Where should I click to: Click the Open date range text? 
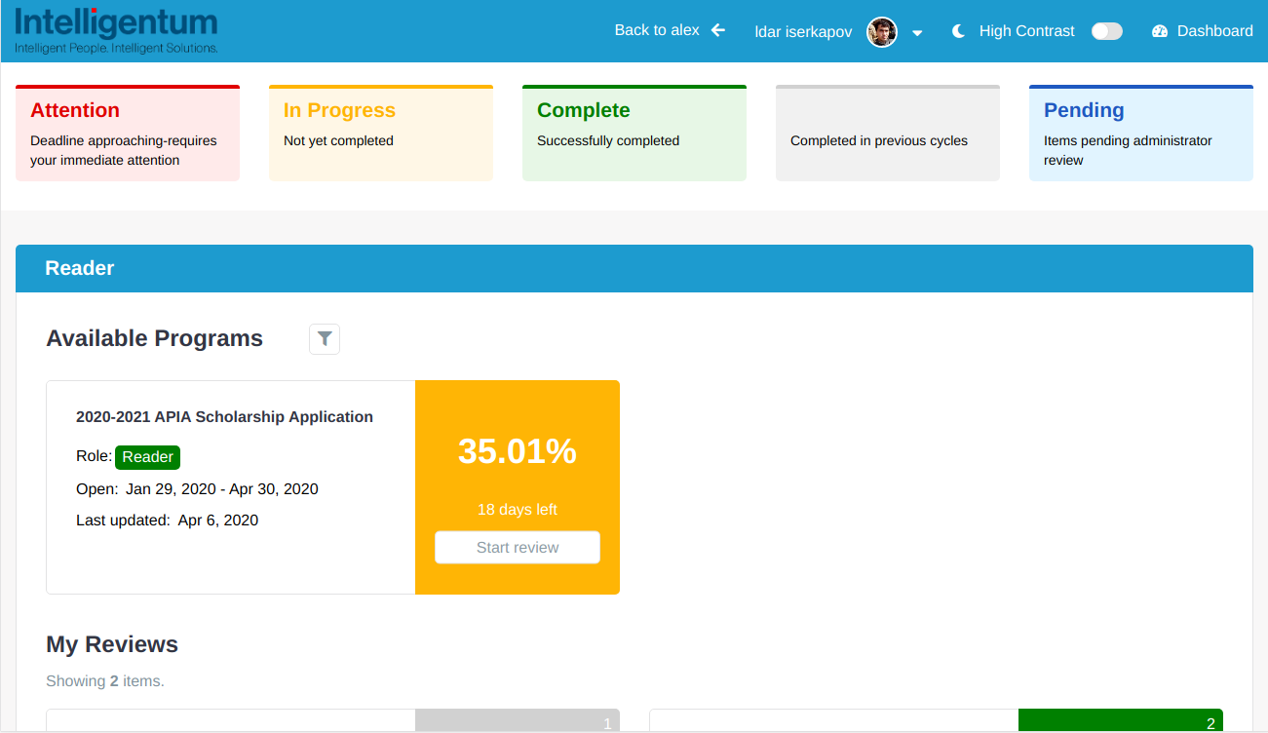tap(197, 489)
